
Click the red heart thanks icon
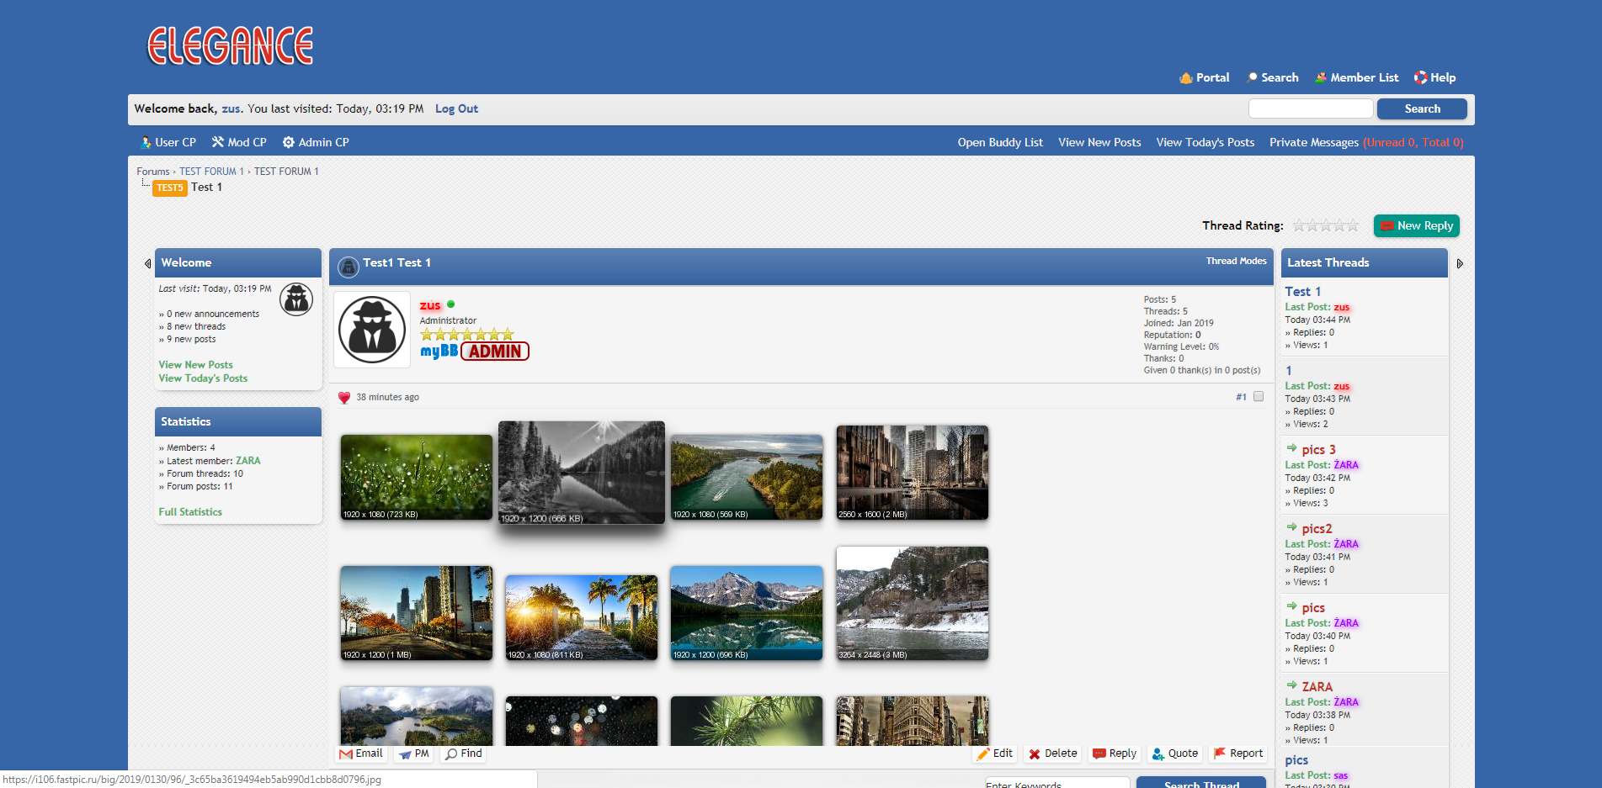coord(344,398)
